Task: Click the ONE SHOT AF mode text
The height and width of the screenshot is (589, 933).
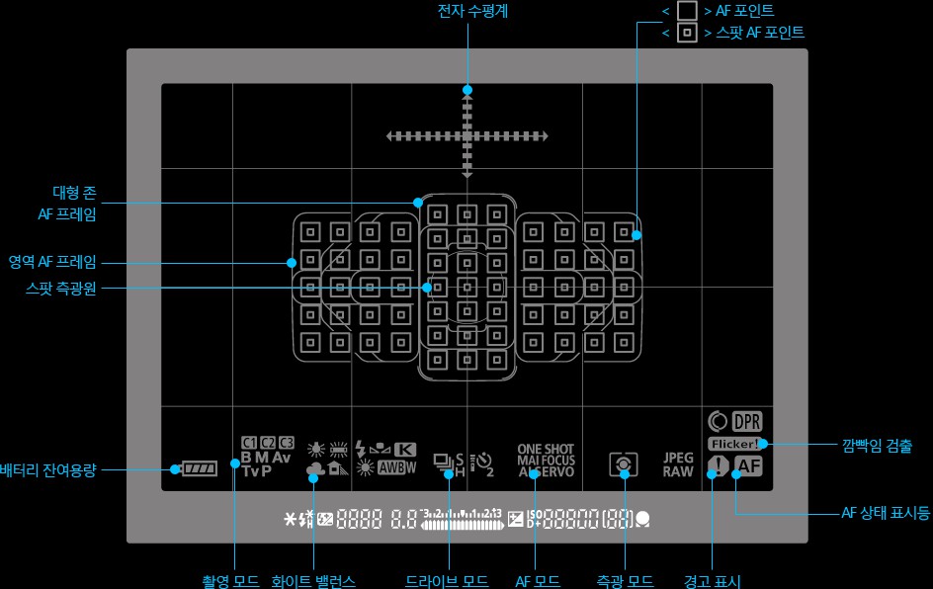Action: [546, 450]
